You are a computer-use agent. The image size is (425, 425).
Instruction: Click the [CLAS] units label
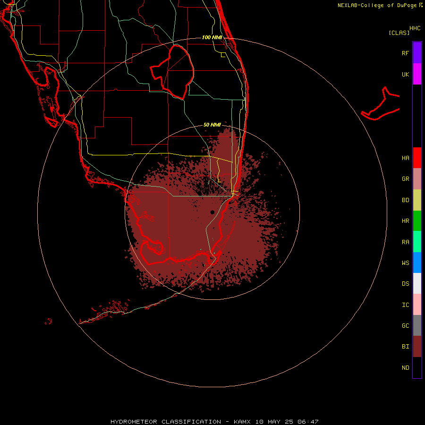pyautogui.click(x=399, y=33)
